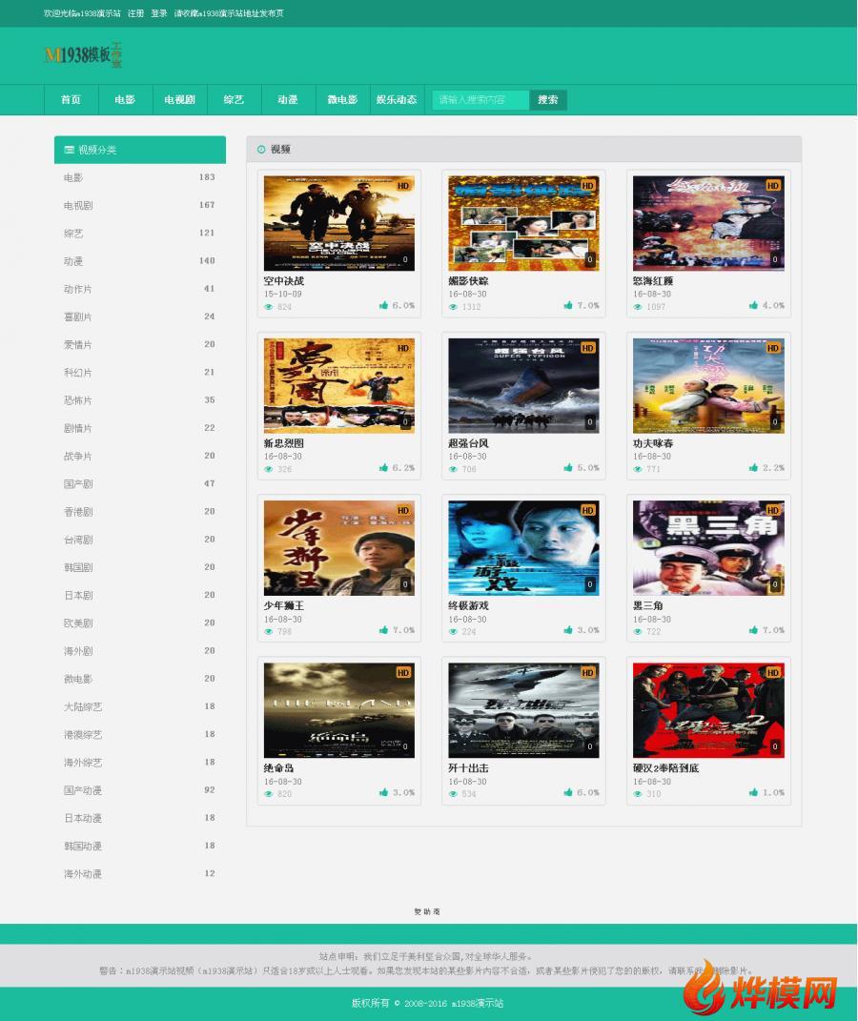The image size is (858, 1021).
Task: Open the 电影 navigation tab
Action: coord(125,100)
